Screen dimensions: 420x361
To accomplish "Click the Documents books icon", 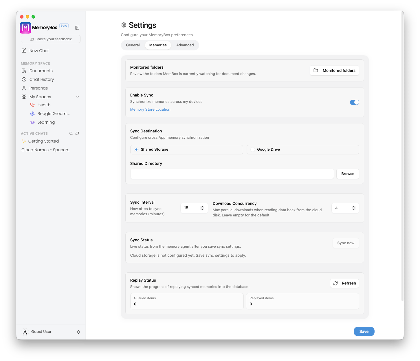I will tap(24, 71).
